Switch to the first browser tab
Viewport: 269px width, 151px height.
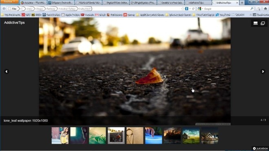33,3
